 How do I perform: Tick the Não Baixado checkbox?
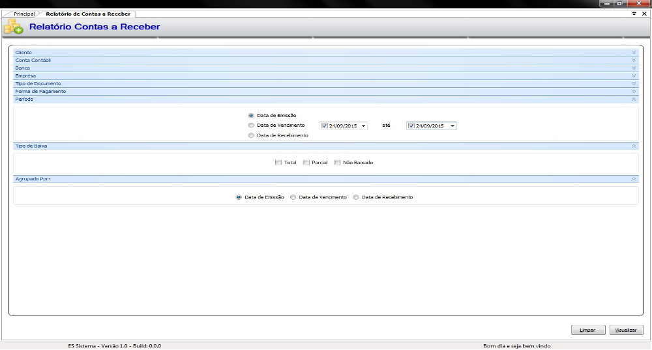(337, 163)
